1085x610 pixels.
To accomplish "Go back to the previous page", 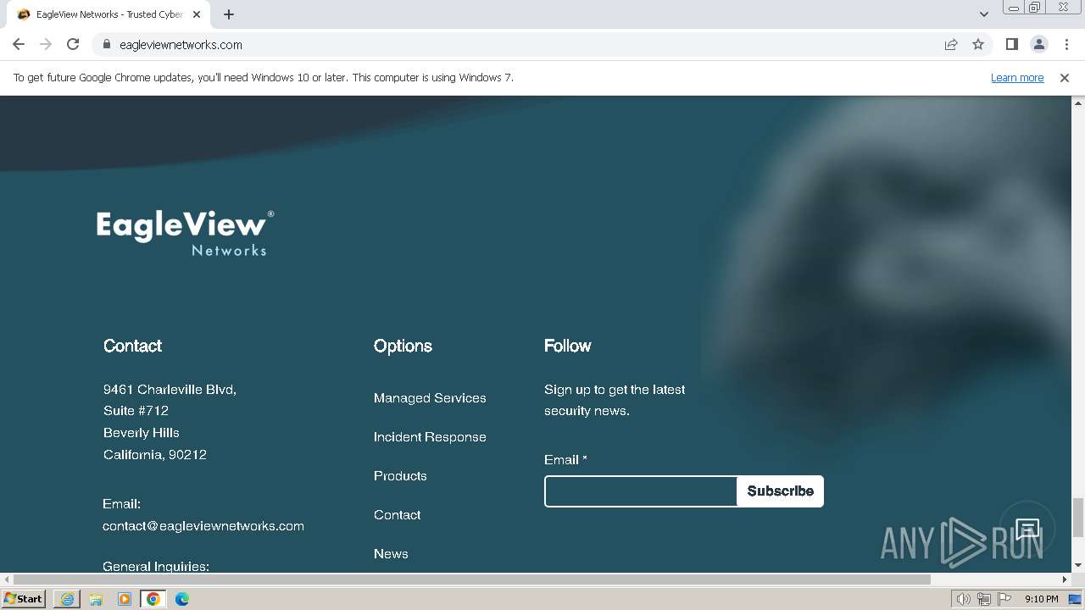I will (x=19, y=44).
